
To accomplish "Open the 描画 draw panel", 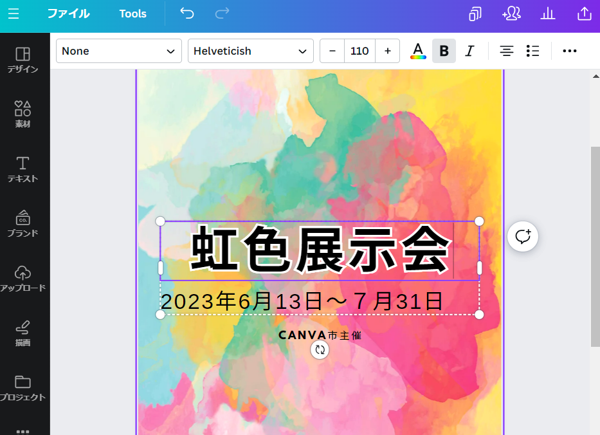I will [x=23, y=333].
